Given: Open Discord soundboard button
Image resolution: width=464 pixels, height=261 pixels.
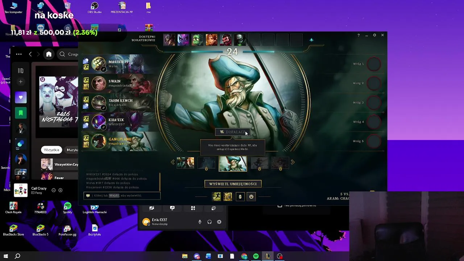Looking at the screenshot, I should pos(214,208).
